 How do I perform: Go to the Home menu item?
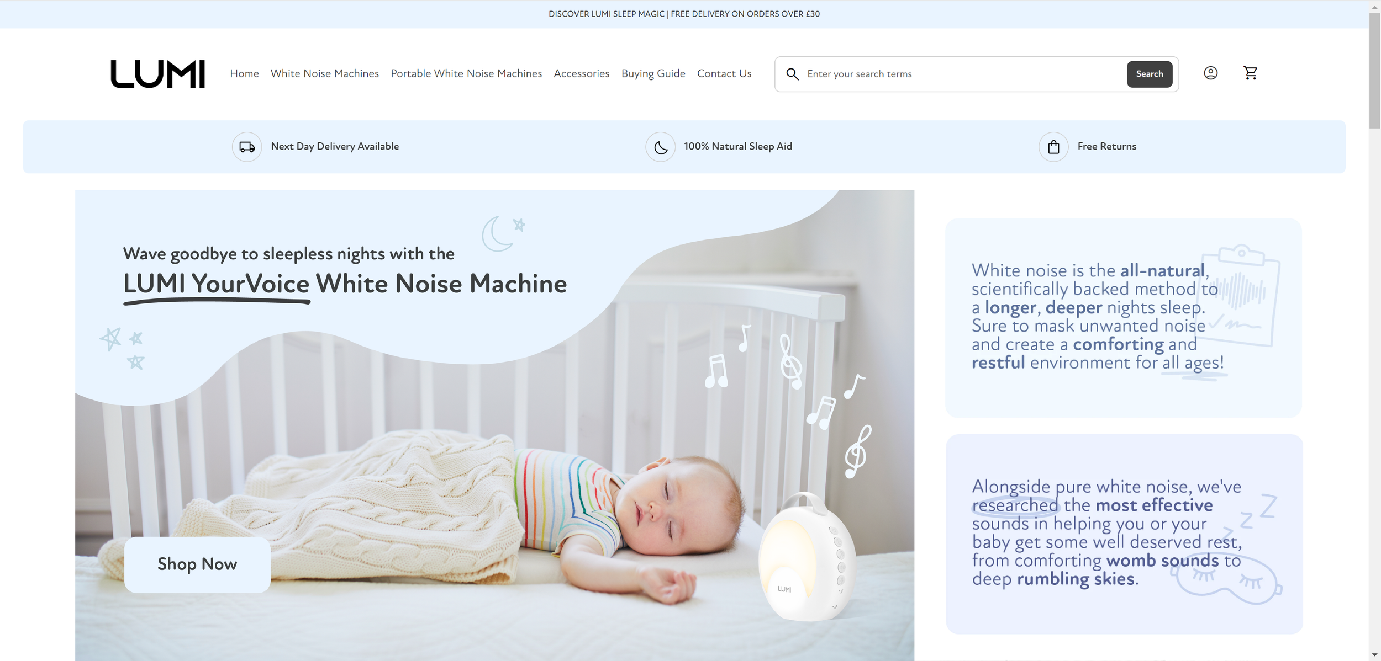(x=244, y=73)
